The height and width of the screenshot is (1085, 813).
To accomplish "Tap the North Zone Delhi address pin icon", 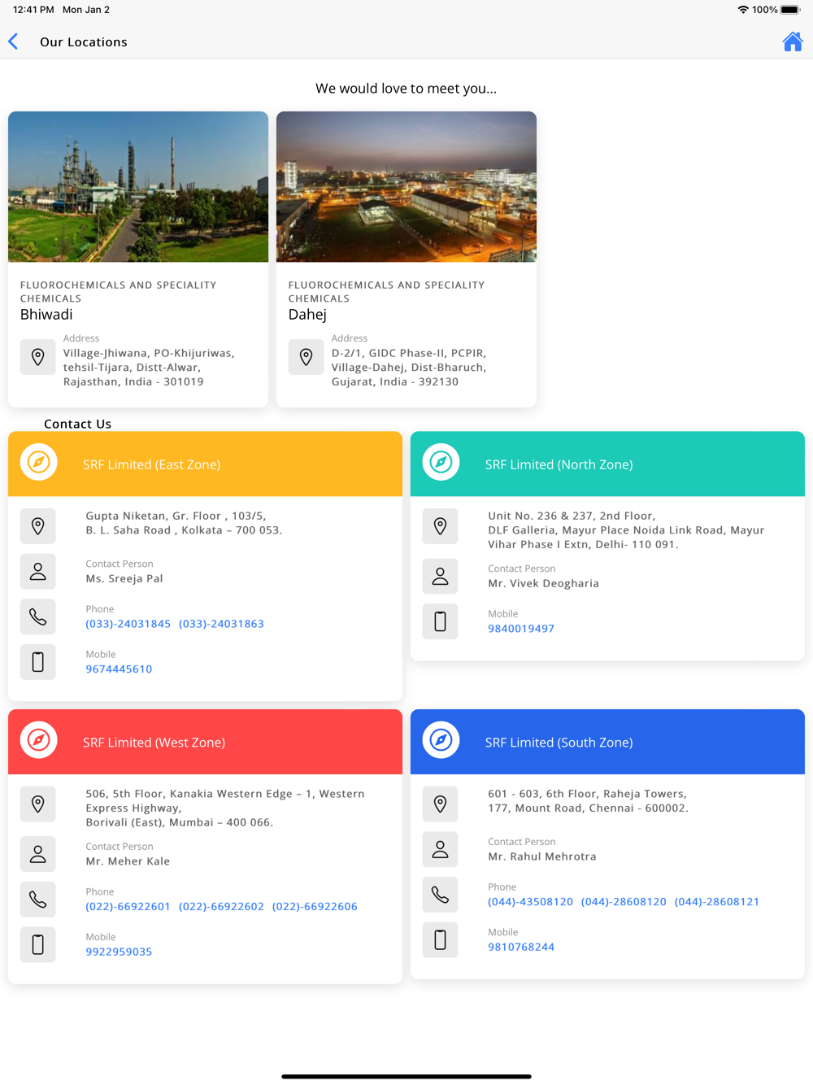I will coord(441,526).
